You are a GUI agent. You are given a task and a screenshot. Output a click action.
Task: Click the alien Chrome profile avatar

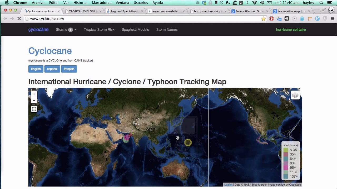pos(331,10)
